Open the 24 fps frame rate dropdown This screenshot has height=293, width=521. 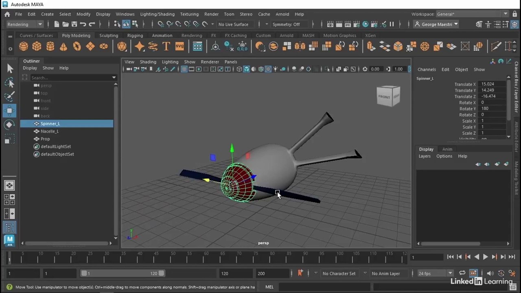point(435,273)
